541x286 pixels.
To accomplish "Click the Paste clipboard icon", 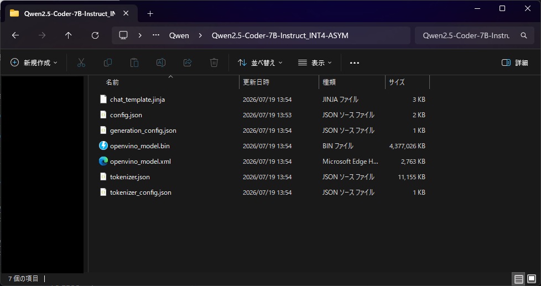I will [134, 63].
